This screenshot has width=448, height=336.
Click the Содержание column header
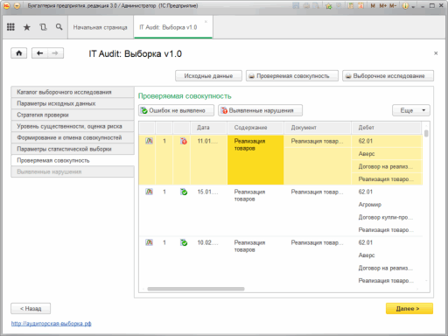[255, 128]
